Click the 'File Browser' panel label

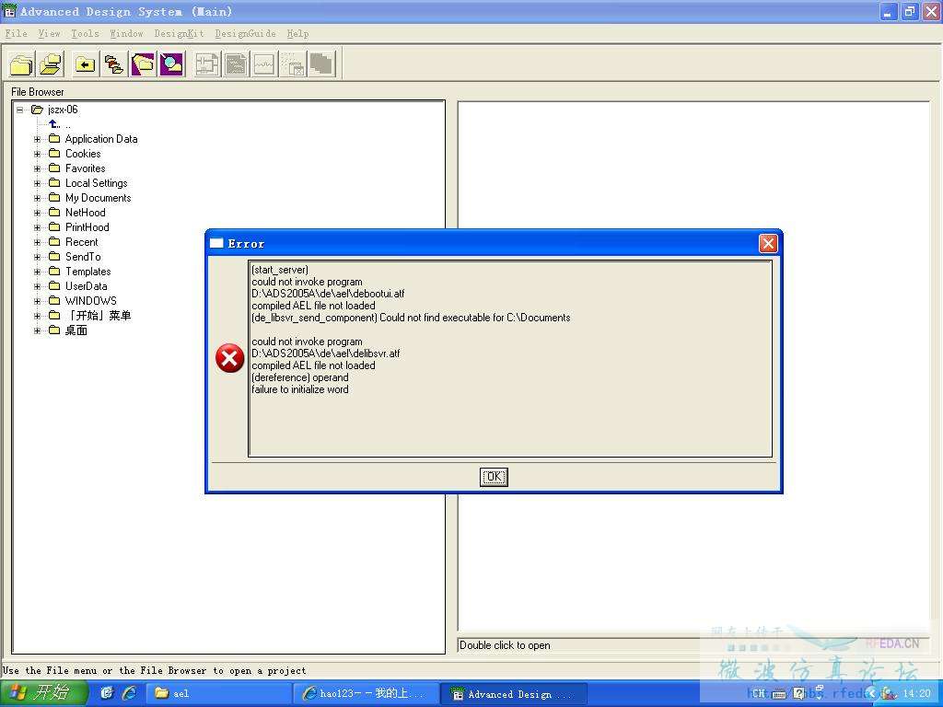click(37, 92)
